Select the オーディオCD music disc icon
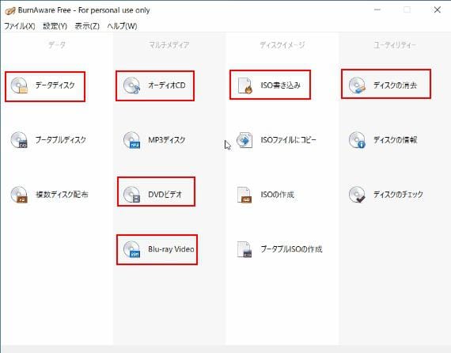This screenshot has height=353, width=451. coord(131,85)
